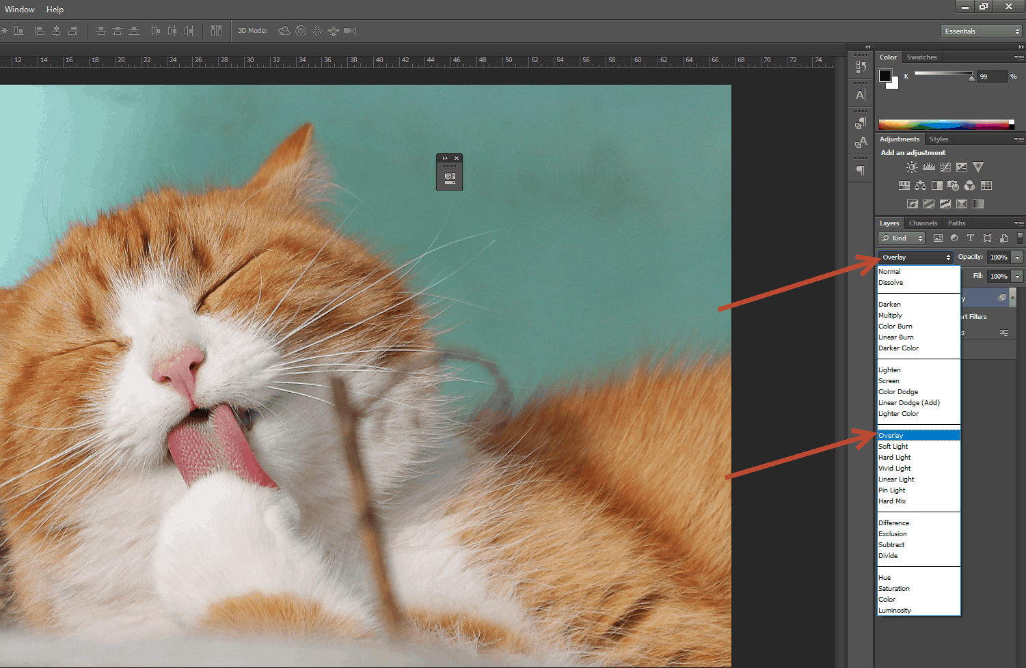Screen dimensions: 1026x668
Task: Add a Color Balance adjustment
Action: tap(920, 185)
